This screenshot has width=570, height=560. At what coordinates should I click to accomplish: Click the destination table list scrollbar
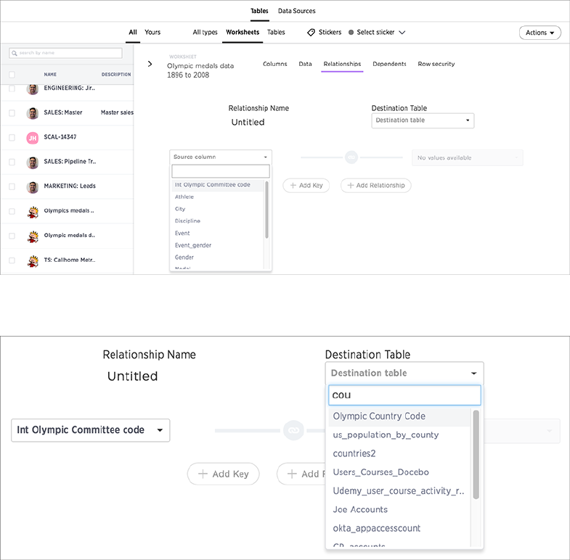tap(476, 454)
